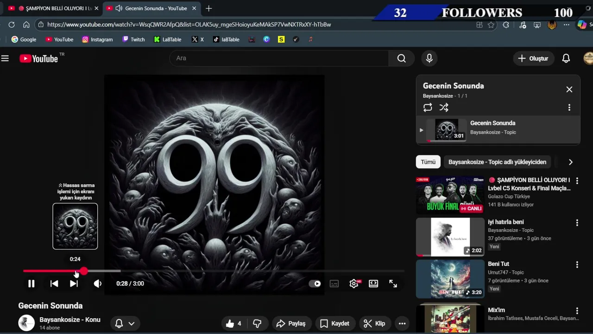Image resolution: width=593 pixels, height=334 pixels.
Task: Like the video with thumbs up
Action: coord(234,323)
